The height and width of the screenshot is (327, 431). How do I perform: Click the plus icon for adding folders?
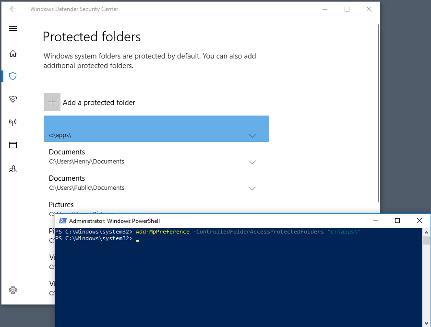point(52,102)
